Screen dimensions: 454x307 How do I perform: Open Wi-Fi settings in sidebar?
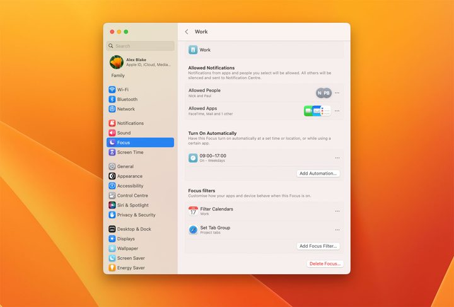[x=141, y=90]
